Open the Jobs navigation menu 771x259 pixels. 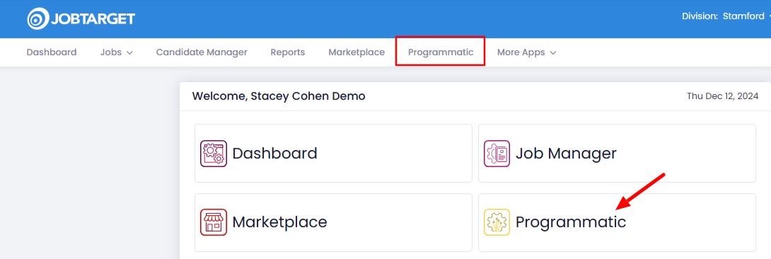tap(117, 52)
